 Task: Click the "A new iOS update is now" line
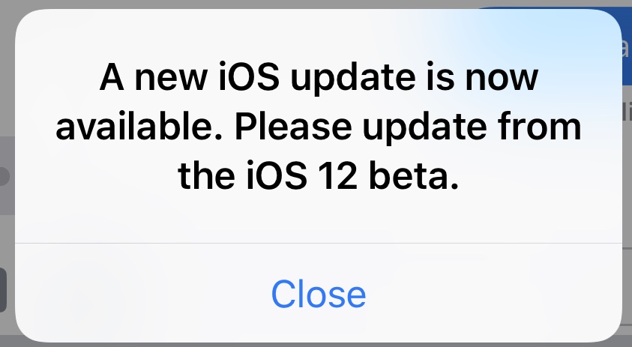[319, 77]
